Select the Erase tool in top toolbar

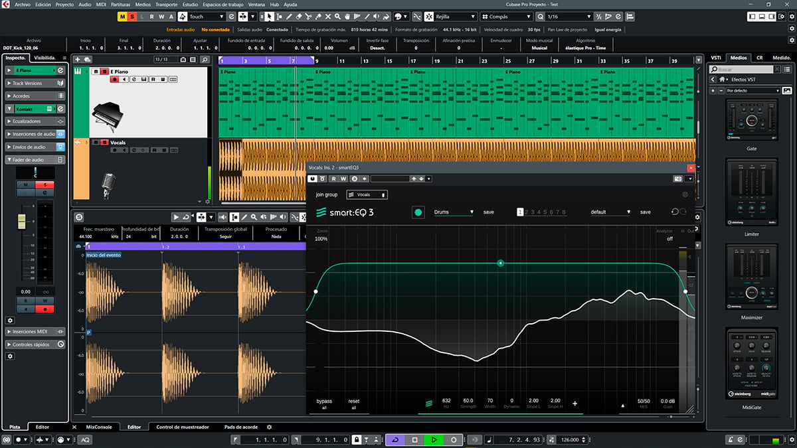pos(299,17)
